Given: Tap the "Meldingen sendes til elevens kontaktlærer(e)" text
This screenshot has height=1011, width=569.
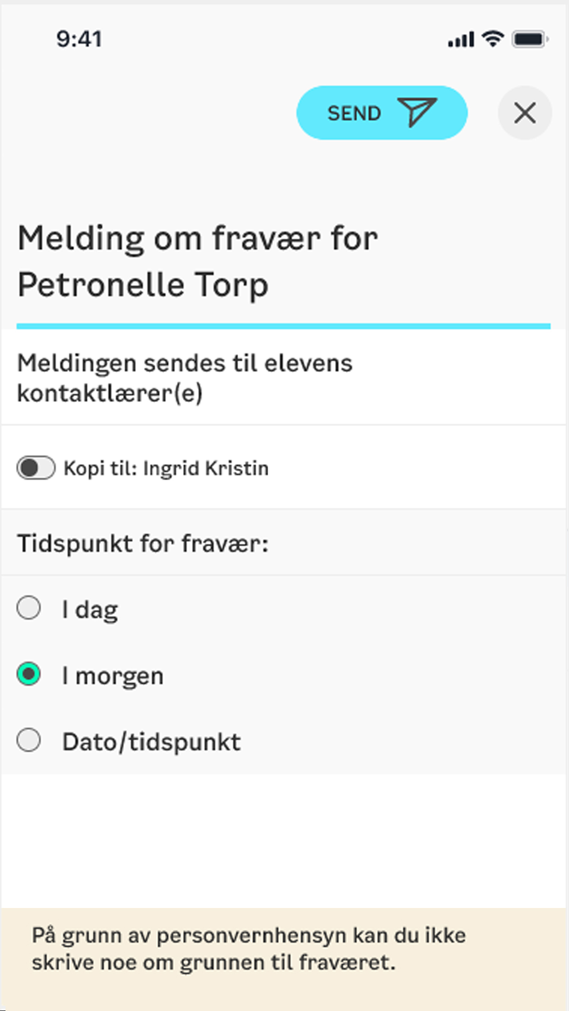Looking at the screenshot, I should pos(185,378).
